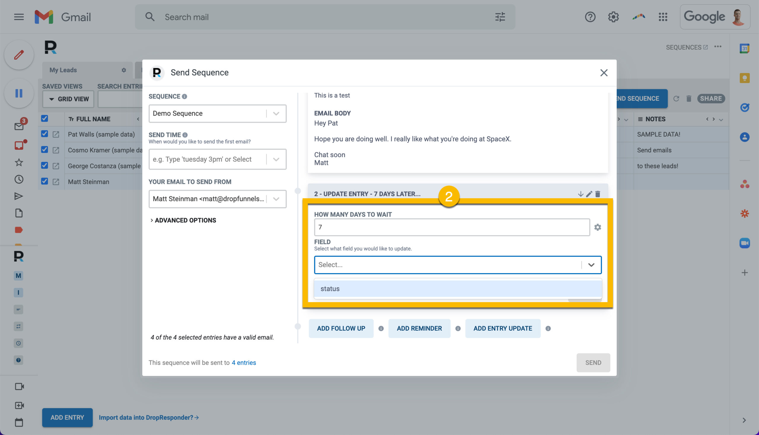Open Gmail support help icon

pyautogui.click(x=590, y=17)
